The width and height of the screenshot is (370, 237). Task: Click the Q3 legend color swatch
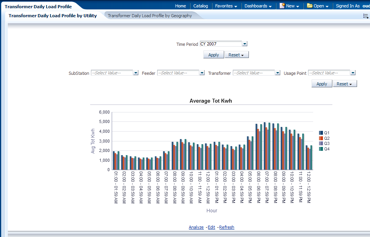[x=321, y=143]
